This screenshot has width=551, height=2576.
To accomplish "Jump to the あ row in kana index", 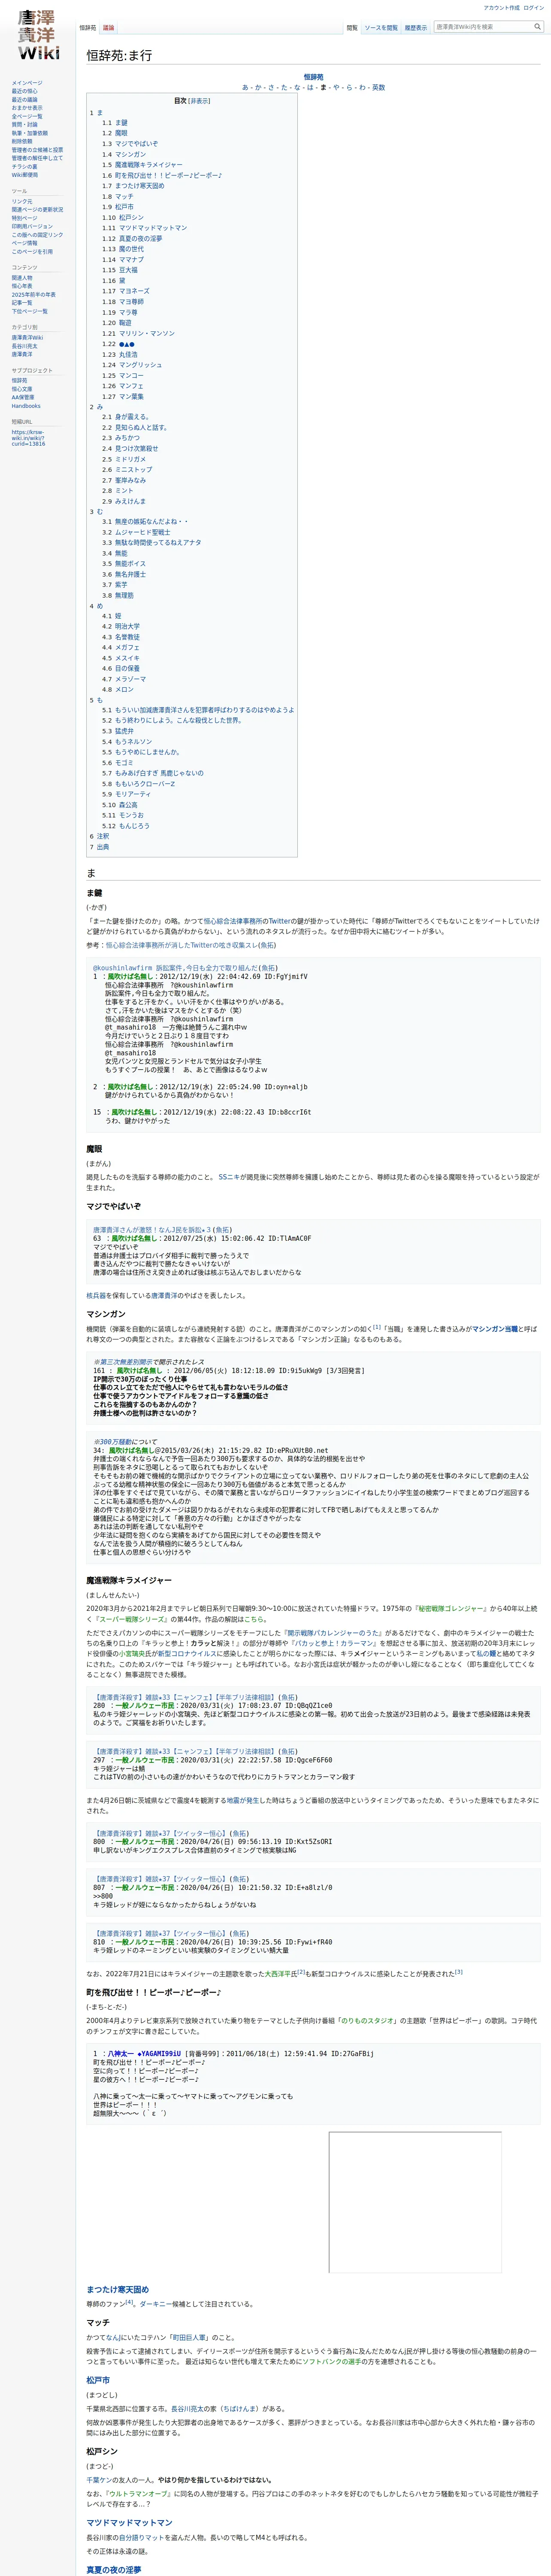I will [245, 88].
